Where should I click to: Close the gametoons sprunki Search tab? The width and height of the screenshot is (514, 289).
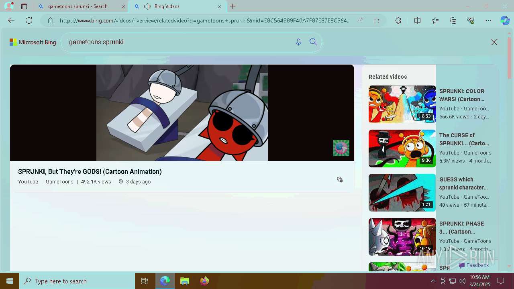click(123, 6)
